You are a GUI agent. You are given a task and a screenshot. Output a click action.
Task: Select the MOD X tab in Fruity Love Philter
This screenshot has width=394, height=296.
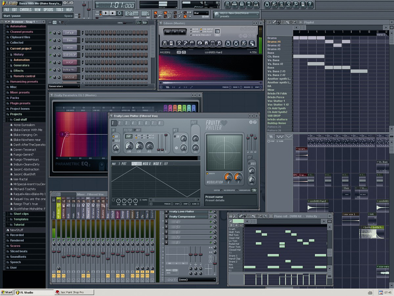pyautogui.click(x=147, y=164)
